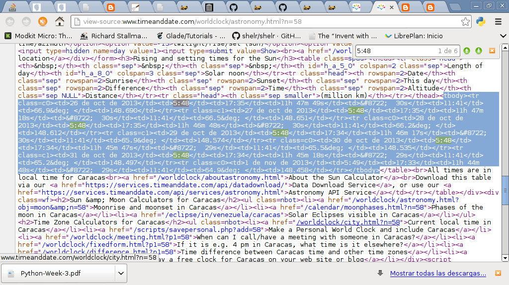Click the Python extension icon

[481, 22]
